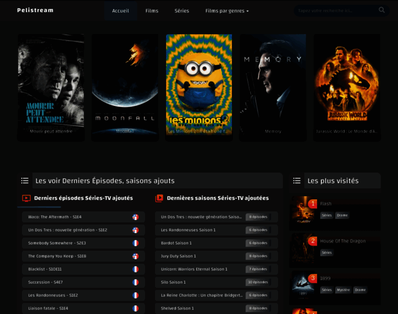The height and width of the screenshot is (314, 398).
Task: Click the flag icon on The Company You Keep row
Action: coord(136,256)
